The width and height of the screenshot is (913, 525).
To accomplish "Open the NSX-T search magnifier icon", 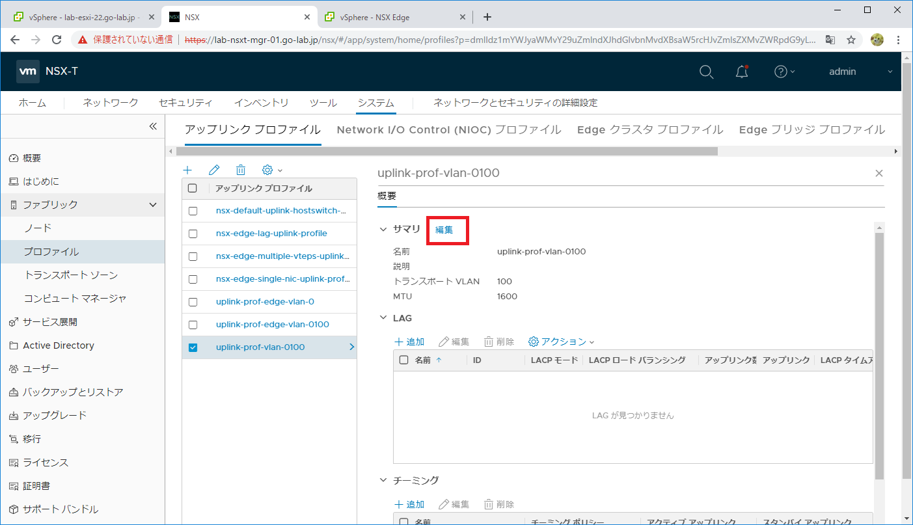I will click(706, 72).
